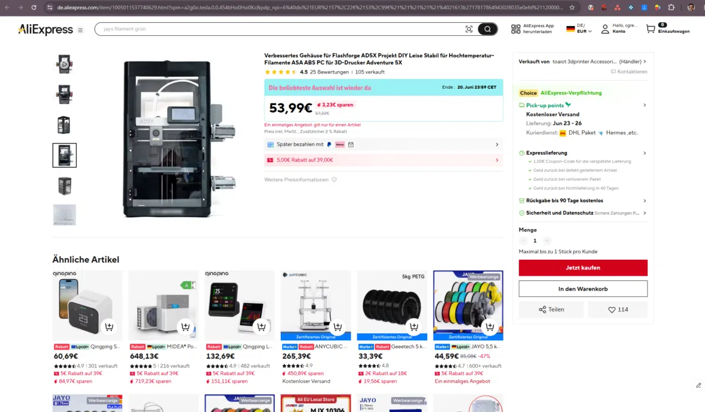The height and width of the screenshot is (412, 705).
Task: Open the Konto account profile icon
Action: 605,29
